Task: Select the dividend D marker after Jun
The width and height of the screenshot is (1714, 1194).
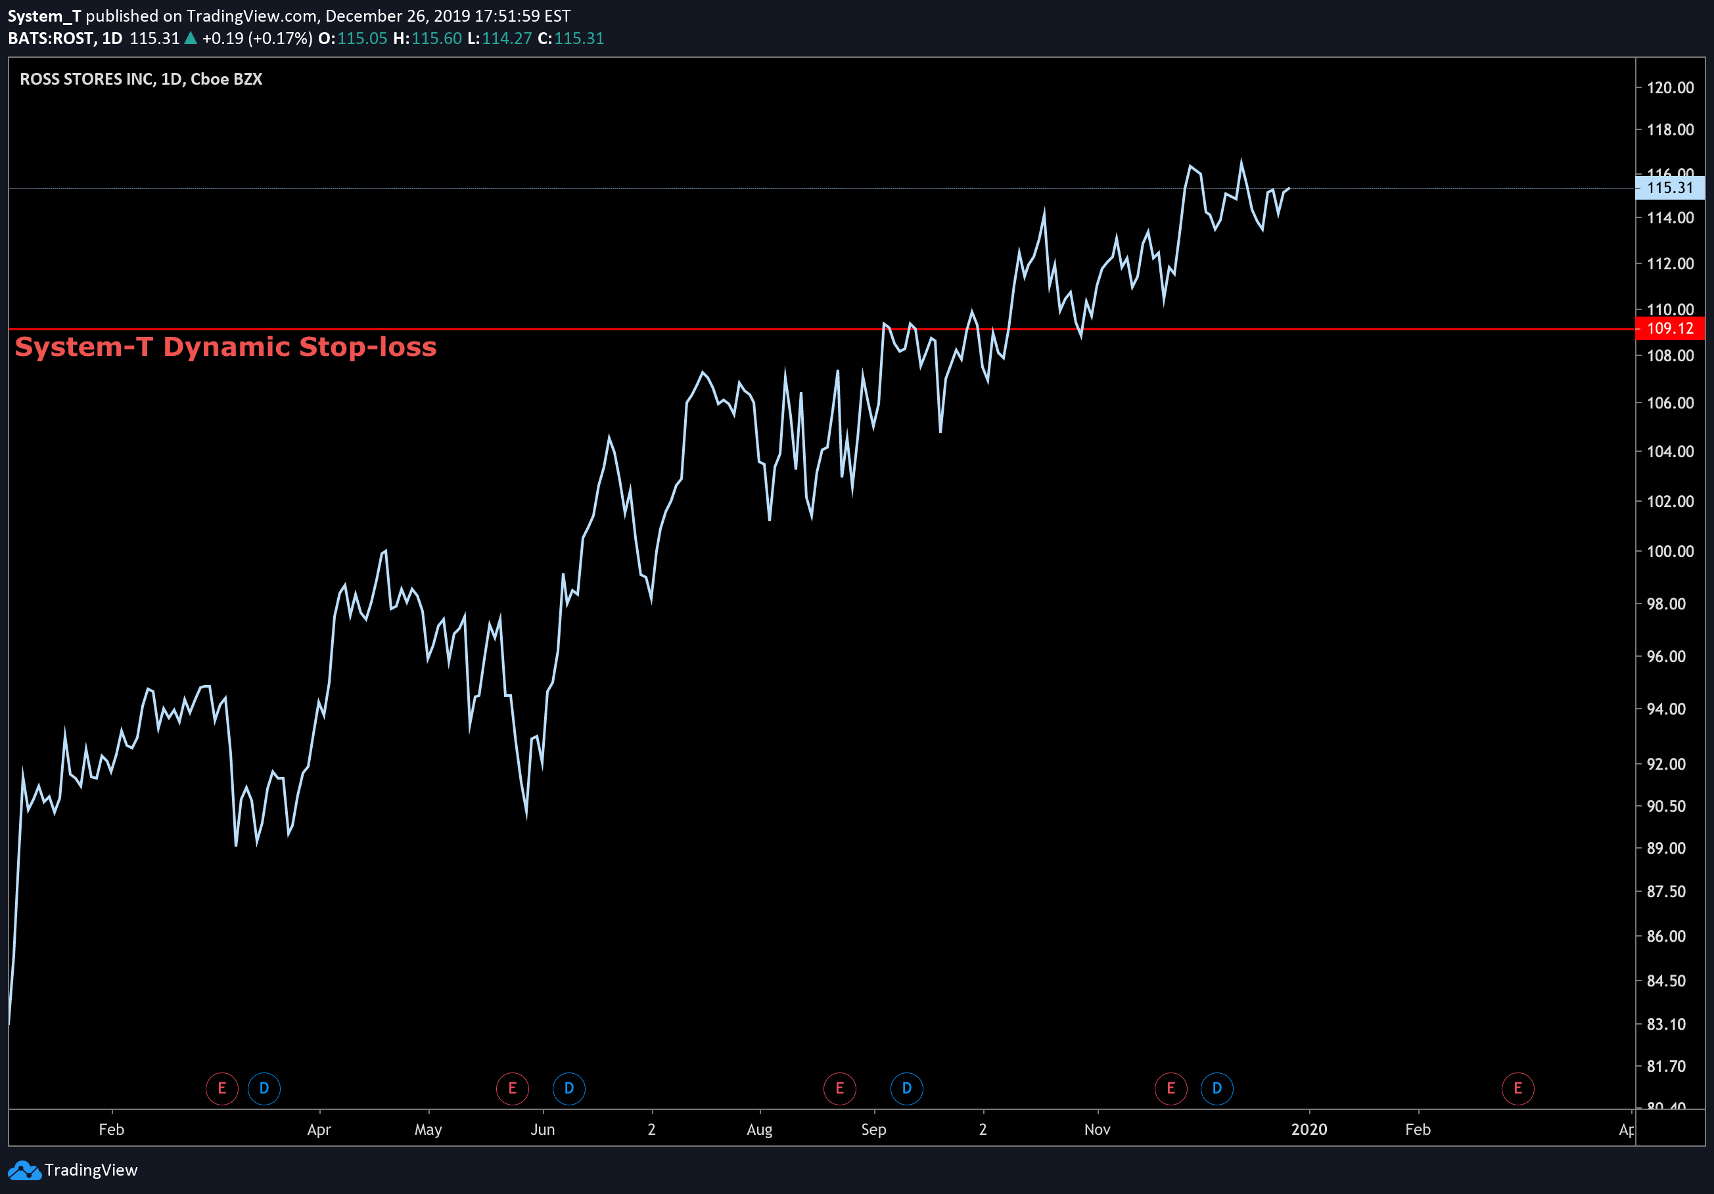Action: pyautogui.click(x=569, y=1088)
